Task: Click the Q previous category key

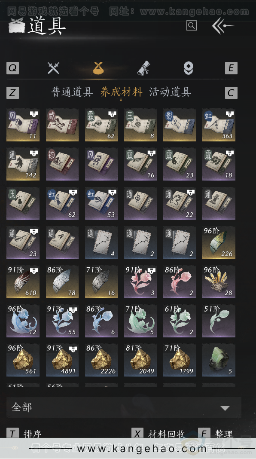Action: point(12,68)
